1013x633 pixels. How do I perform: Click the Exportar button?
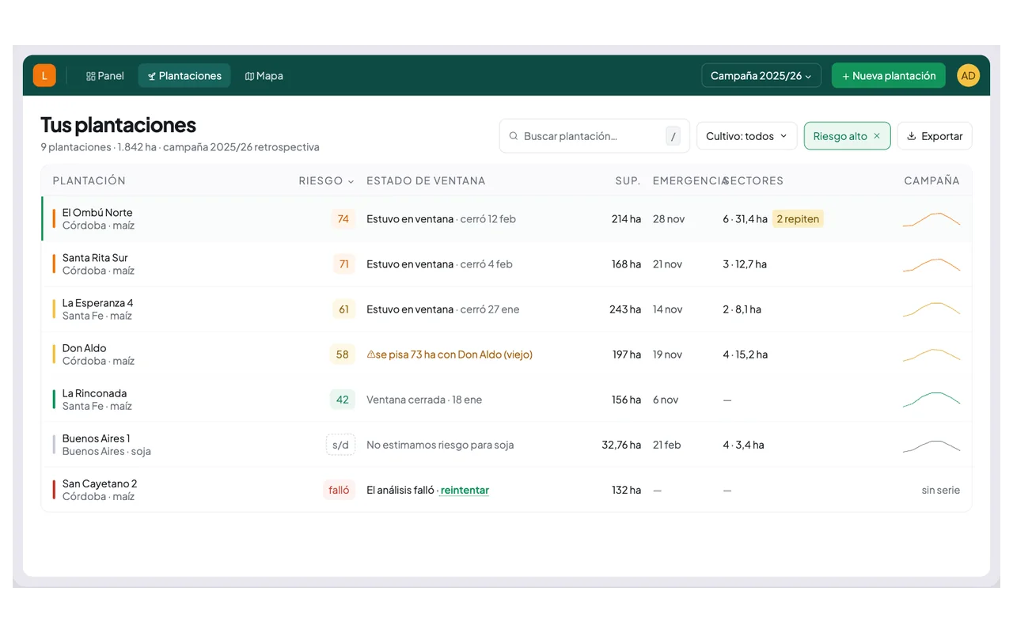point(935,136)
